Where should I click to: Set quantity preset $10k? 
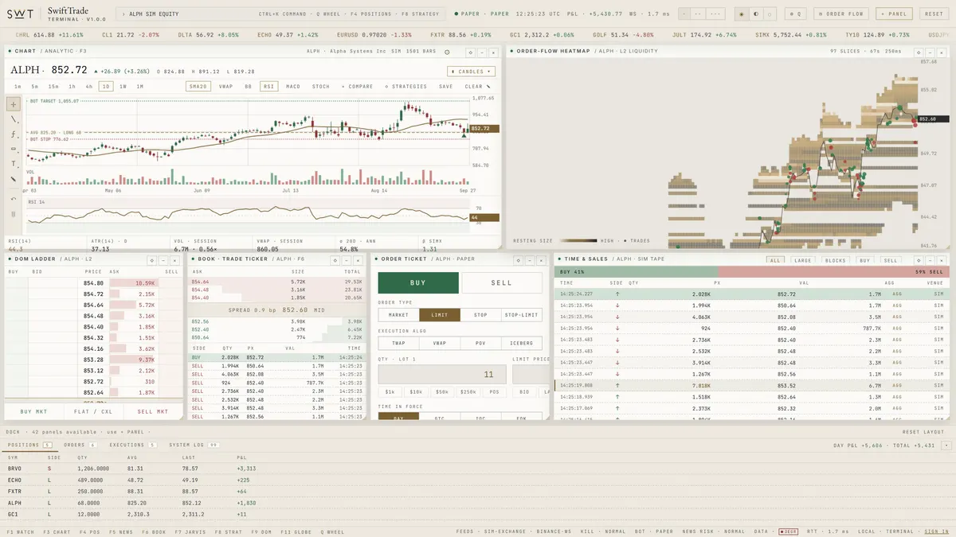click(416, 392)
